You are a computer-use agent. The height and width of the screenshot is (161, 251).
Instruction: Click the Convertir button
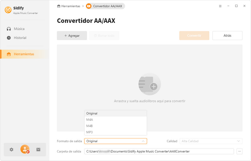(194, 35)
